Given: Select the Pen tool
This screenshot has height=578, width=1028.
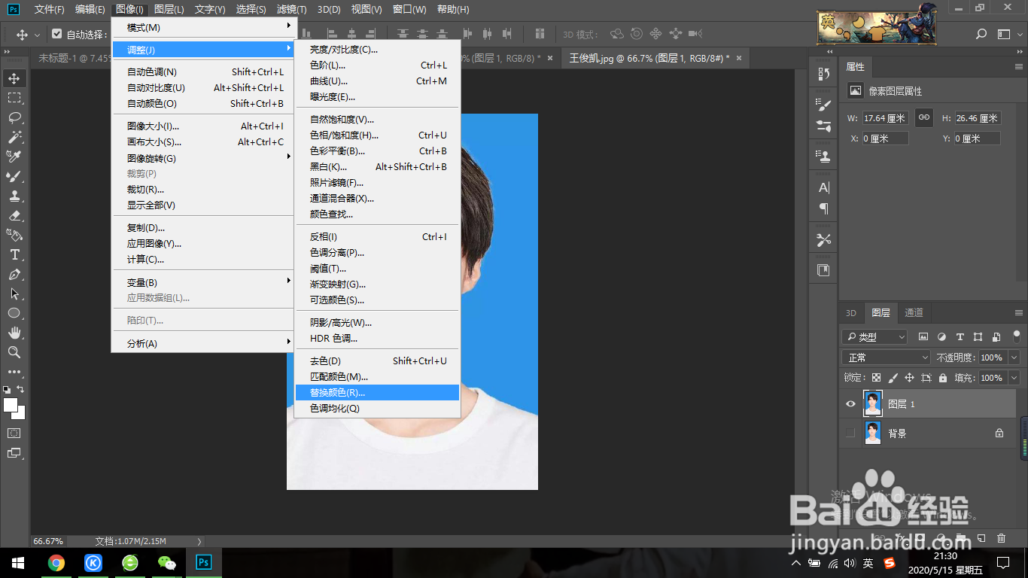Looking at the screenshot, I should coord(14,274).
